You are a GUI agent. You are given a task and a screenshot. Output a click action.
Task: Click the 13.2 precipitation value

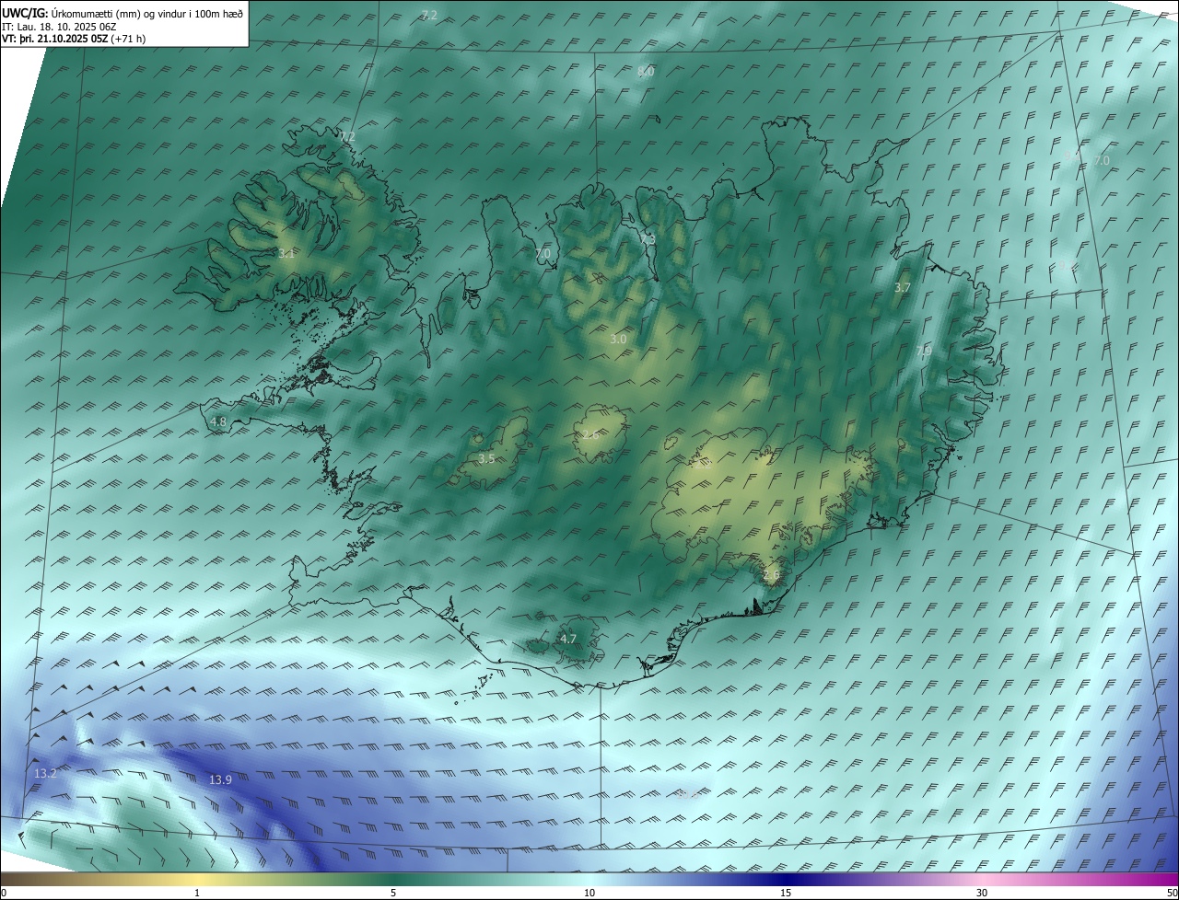[x=45, y=774]
